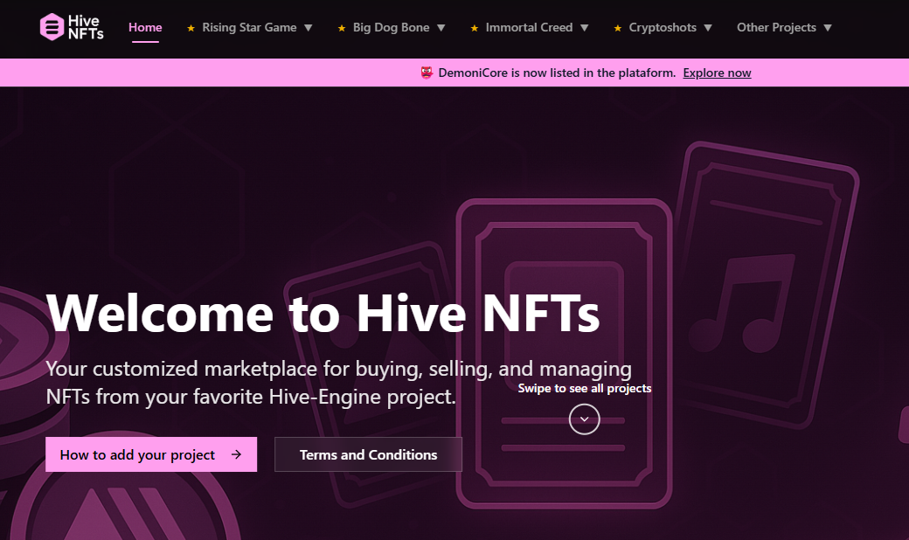Click the Other Projects menu label

776,27
